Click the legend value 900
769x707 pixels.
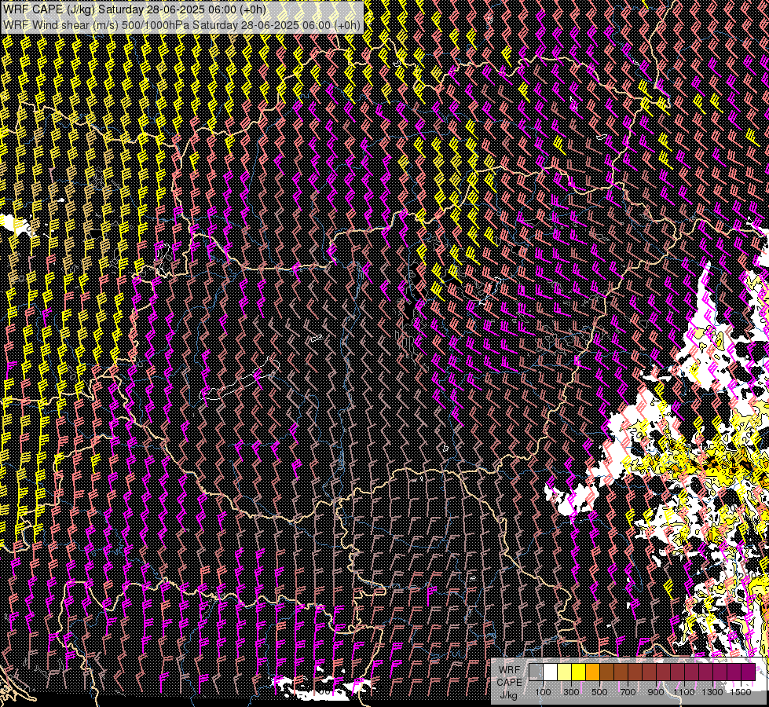tap(656, 692)
